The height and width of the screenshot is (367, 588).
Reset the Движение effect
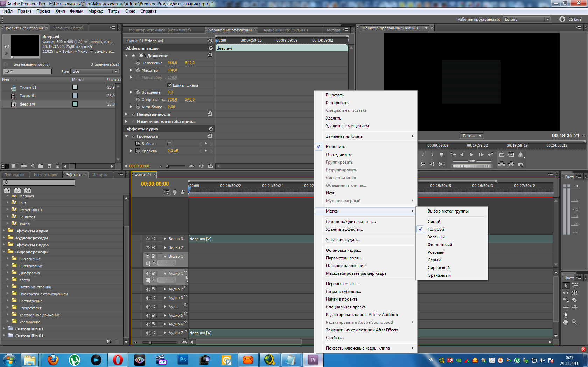pos(210,55)
